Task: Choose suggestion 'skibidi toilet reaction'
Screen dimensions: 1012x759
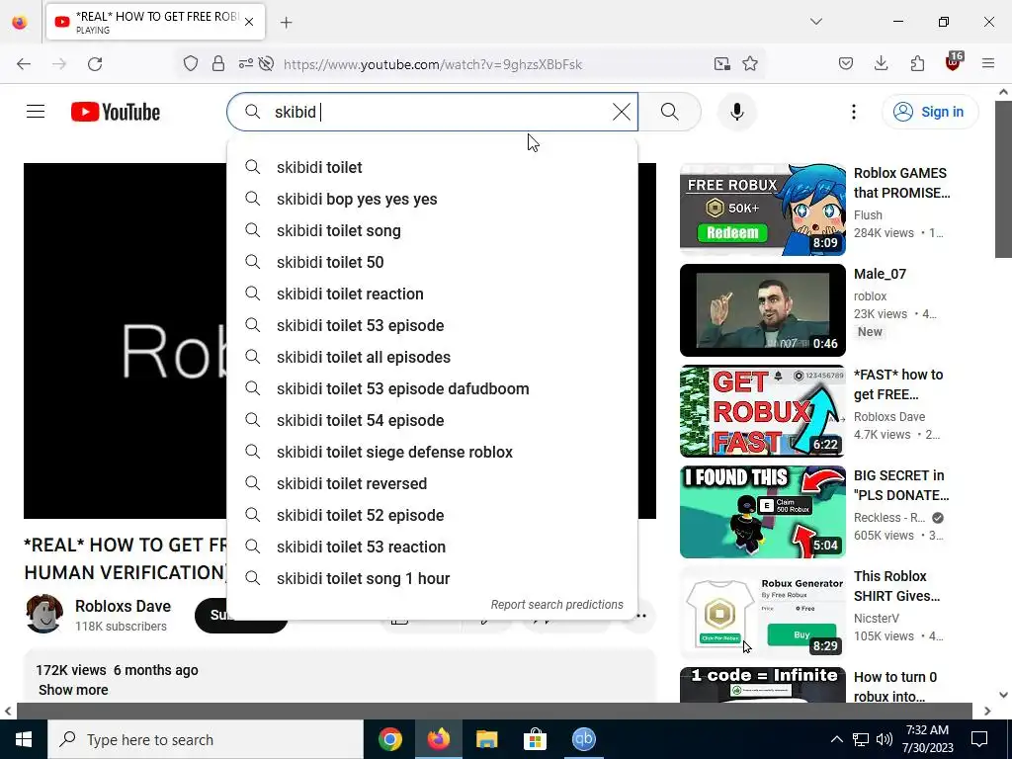Action: point(433,294)
